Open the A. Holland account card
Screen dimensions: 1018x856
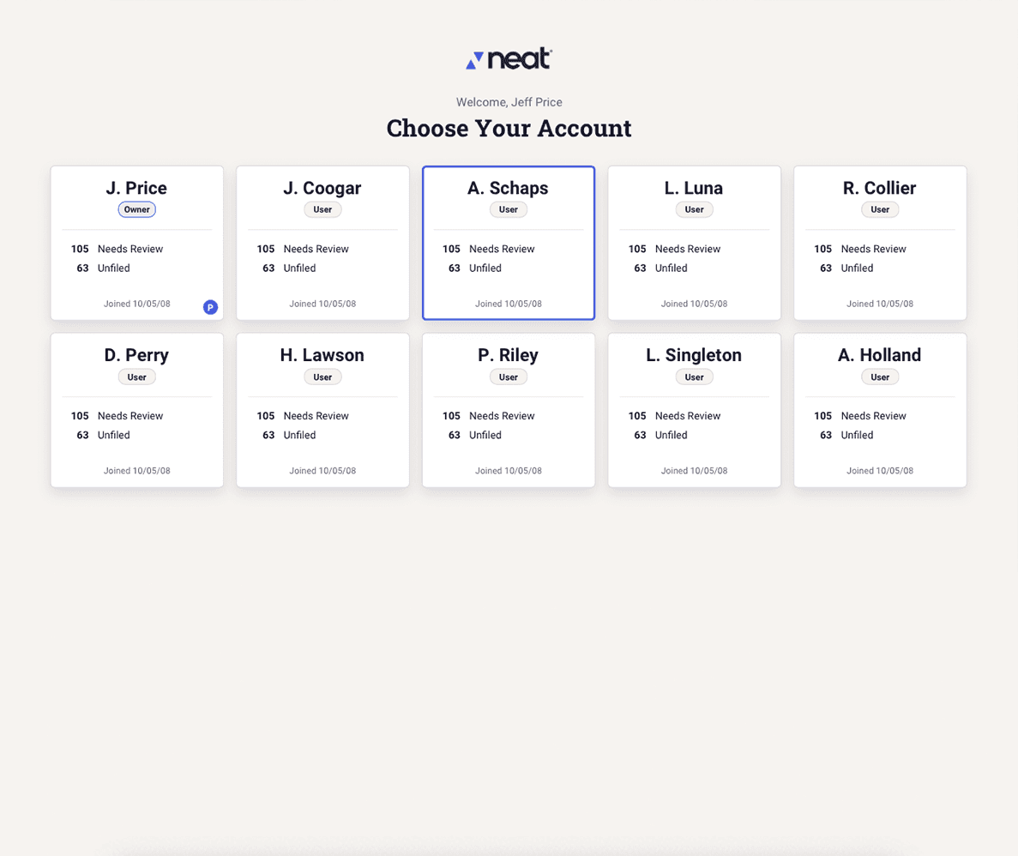click(880, 411)
